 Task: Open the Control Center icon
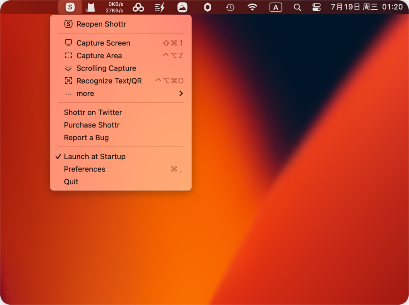click(316, 7)
